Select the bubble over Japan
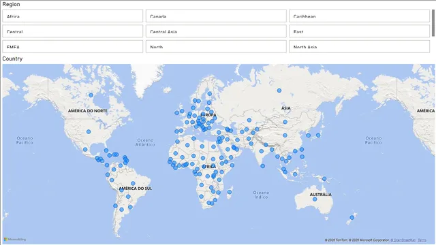Image resolution: width=436 pixels, height=245 pixels. click(x=318, y=135)
